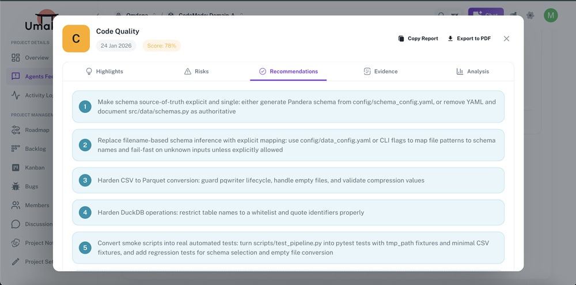The image size is (576, 285).
Task: Select recommendation 4 about DuckDB operations
Action: (288, 212)
